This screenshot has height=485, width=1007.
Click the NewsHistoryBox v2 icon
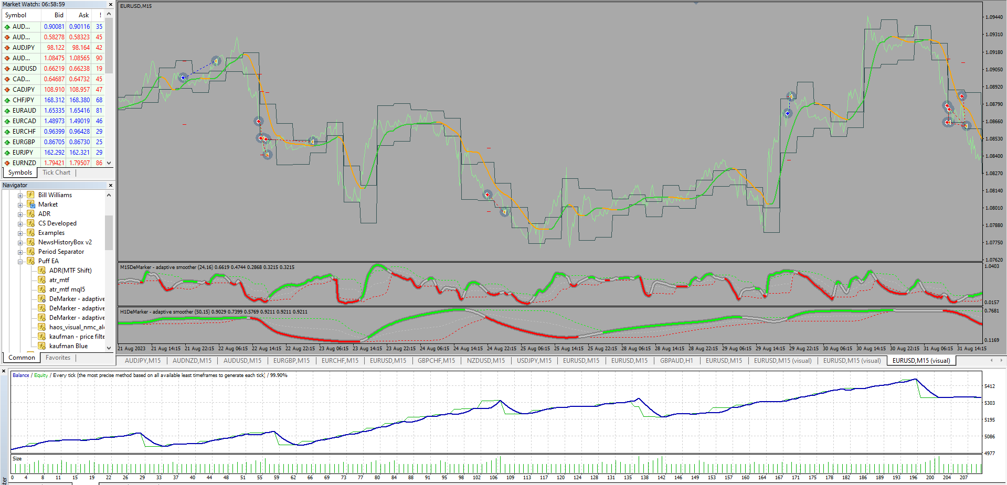point(31,242)
